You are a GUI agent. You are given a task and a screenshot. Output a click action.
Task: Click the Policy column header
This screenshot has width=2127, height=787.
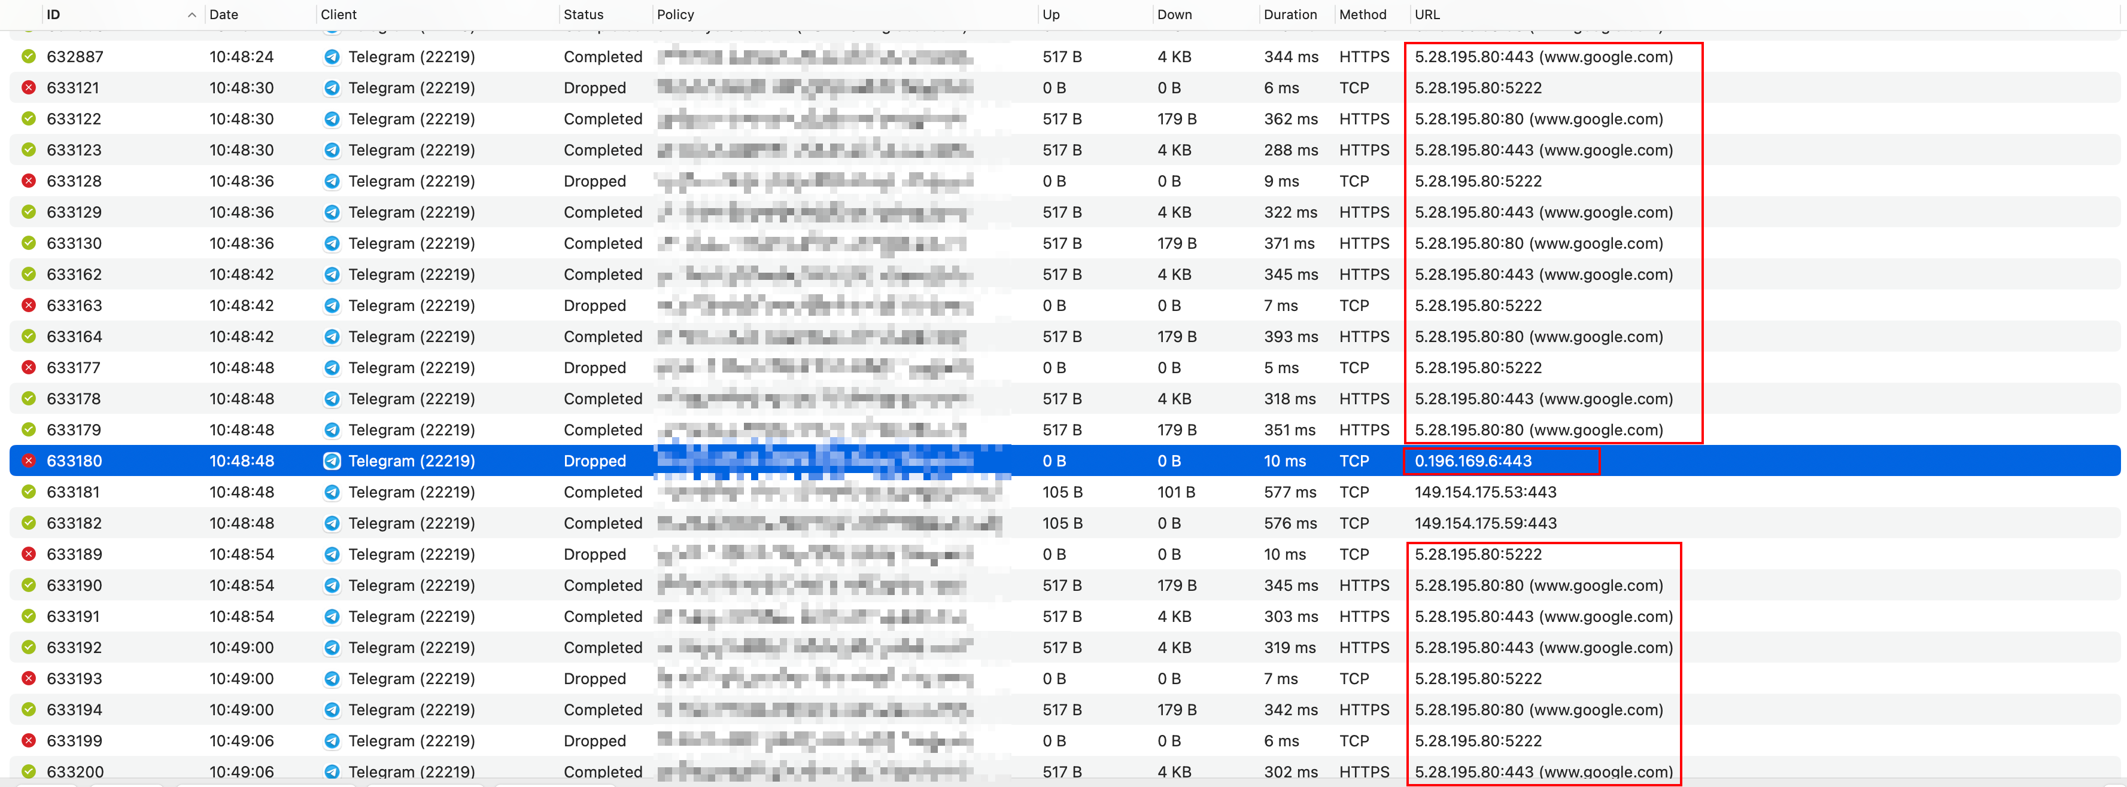click(676, 15)
